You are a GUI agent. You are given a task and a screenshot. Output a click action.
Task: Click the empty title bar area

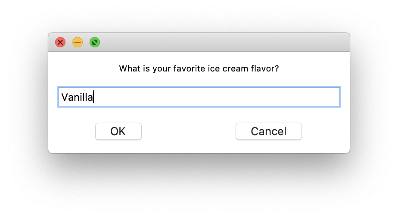(x=215, y=42)
